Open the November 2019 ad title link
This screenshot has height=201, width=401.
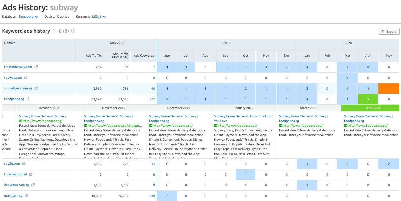(108, 118)
